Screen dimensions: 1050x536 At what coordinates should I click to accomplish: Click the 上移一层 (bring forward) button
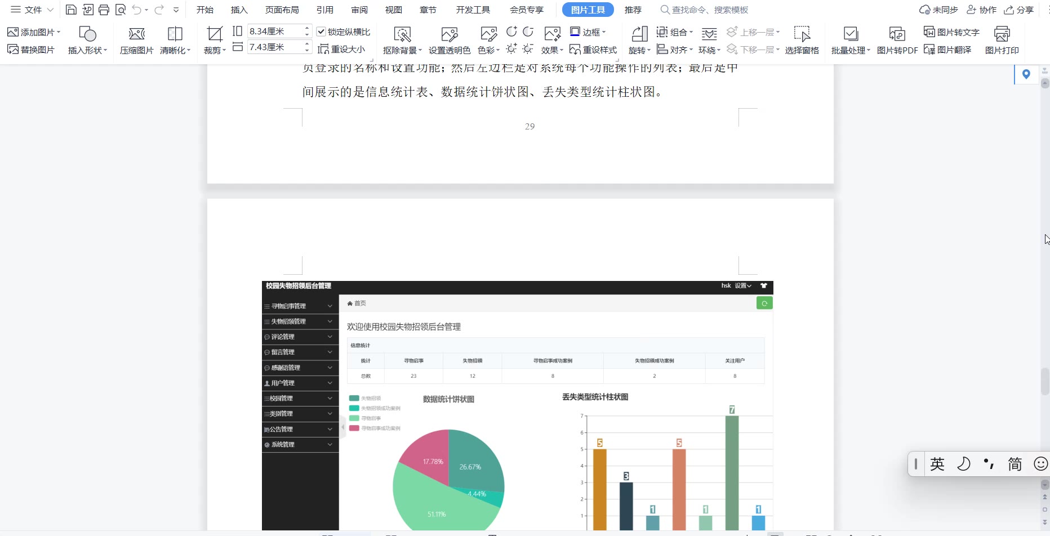click(753, 32)
